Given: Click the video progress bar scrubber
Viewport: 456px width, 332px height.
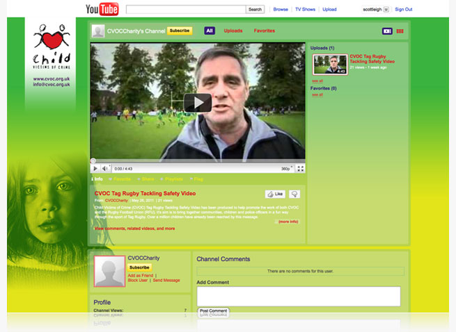Looking at the screenshot, I should pos(93,160).
